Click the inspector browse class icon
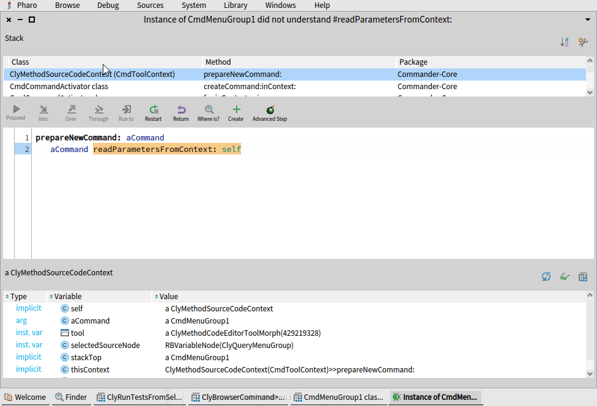 coord(583,277)
